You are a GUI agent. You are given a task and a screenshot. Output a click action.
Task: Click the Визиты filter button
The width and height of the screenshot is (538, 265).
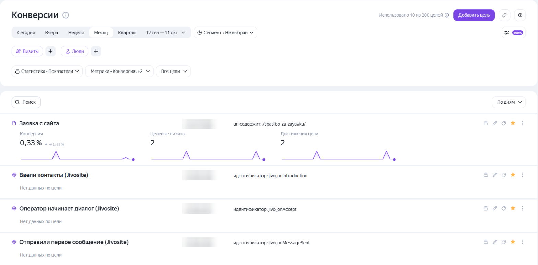coord(27,51)
